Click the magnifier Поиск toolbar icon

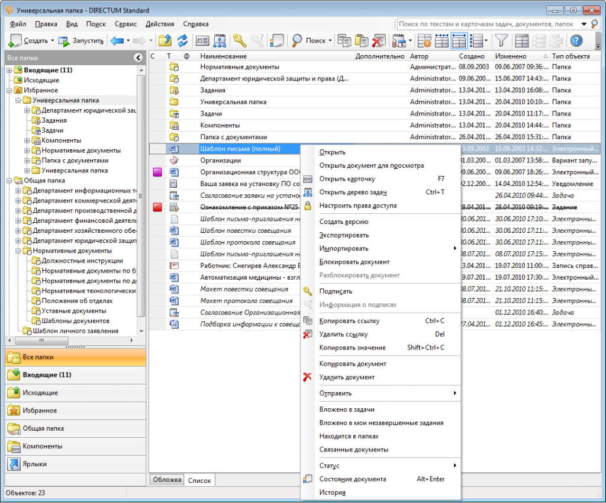[x=297, y=41]
